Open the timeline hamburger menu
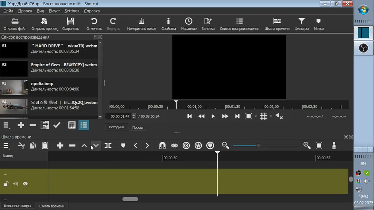 pos(6,145)
